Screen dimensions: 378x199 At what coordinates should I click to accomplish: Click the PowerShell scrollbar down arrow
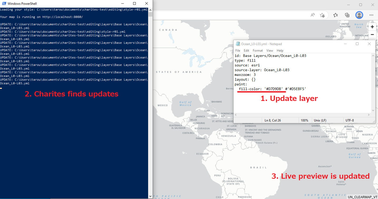pos(150,196)
